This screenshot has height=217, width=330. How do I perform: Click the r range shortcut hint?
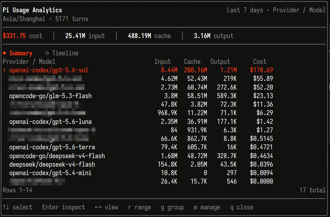tap(140, 207)
